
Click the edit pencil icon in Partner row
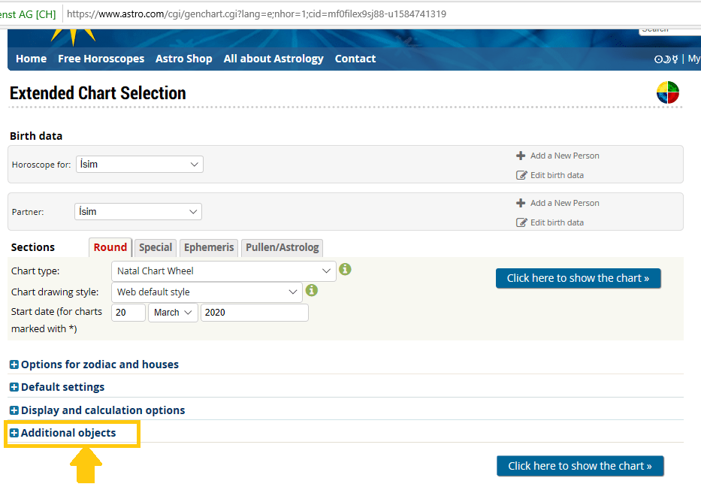point(521,222)
